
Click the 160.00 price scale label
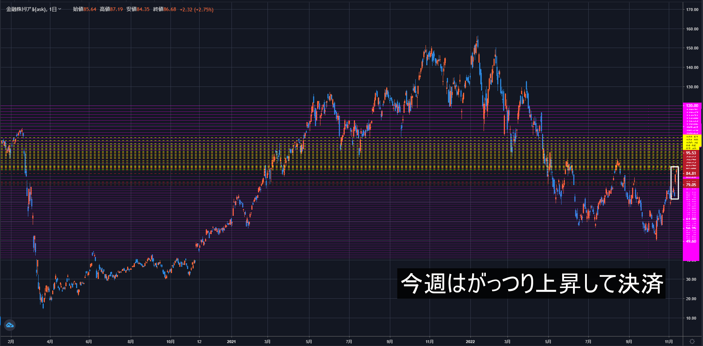tap(692, 29)
